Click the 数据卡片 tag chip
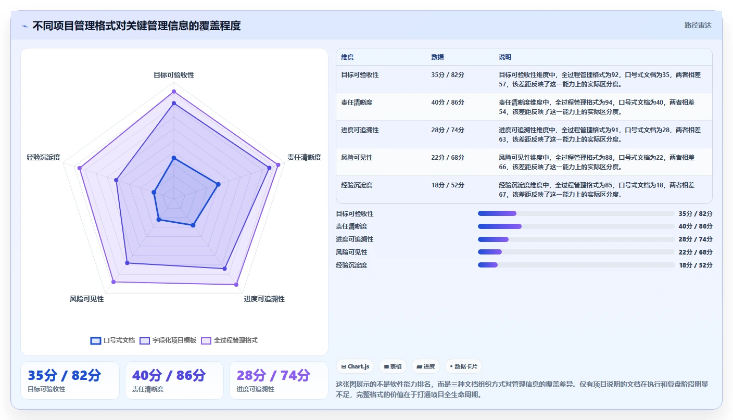 click(x=463, y=366)
